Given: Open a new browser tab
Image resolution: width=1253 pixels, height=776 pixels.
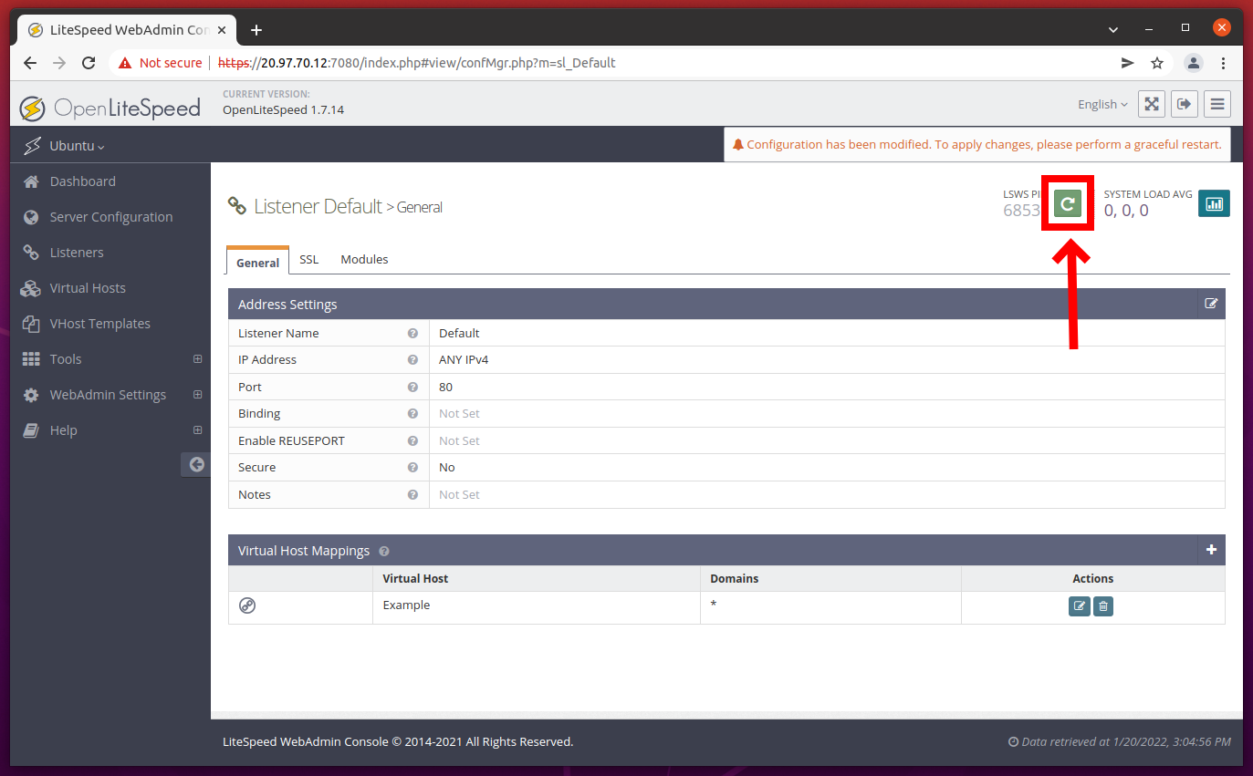Looking at the screenshot, I should [x=256, y=30].
